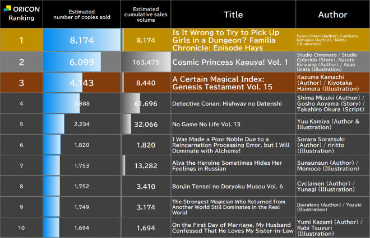This screenshot has width=370, height=238.
Task: Select rank number 7 cell
Action: point(21,165)
